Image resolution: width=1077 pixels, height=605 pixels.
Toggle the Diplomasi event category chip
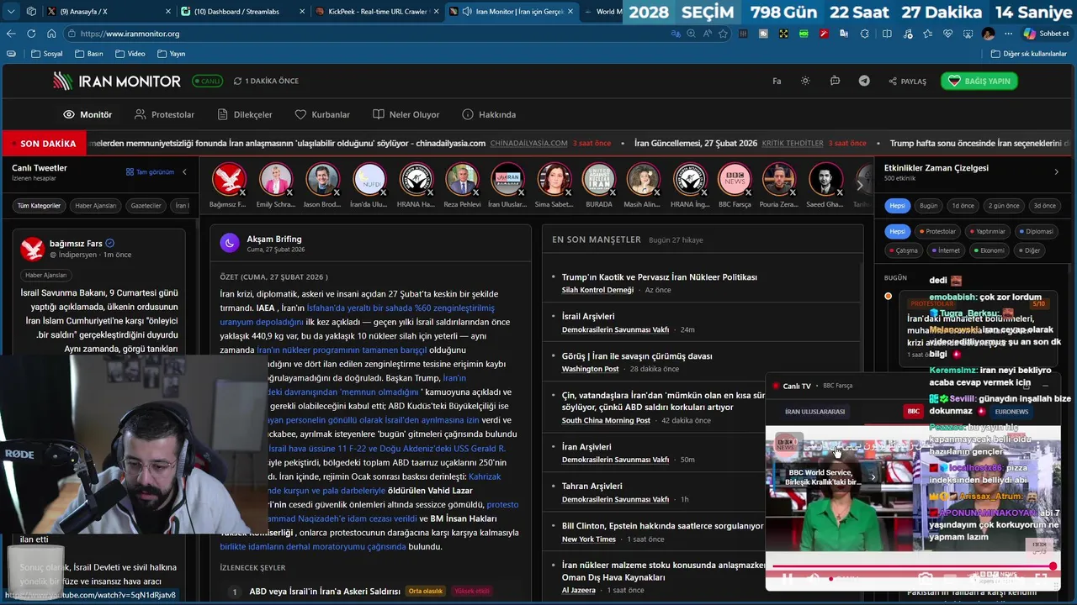(1037, 231)
